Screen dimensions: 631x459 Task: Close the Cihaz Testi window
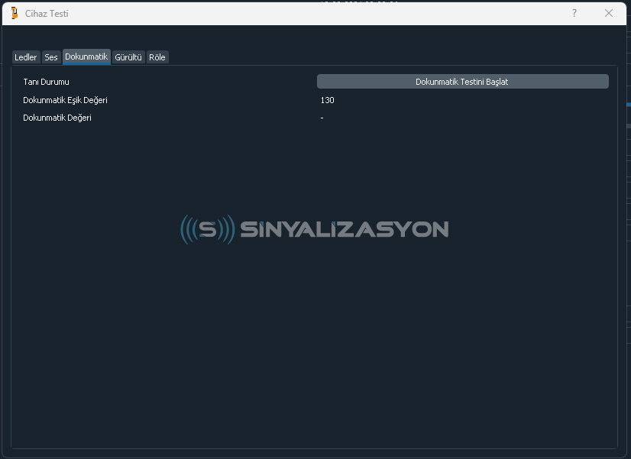(608, 13)
